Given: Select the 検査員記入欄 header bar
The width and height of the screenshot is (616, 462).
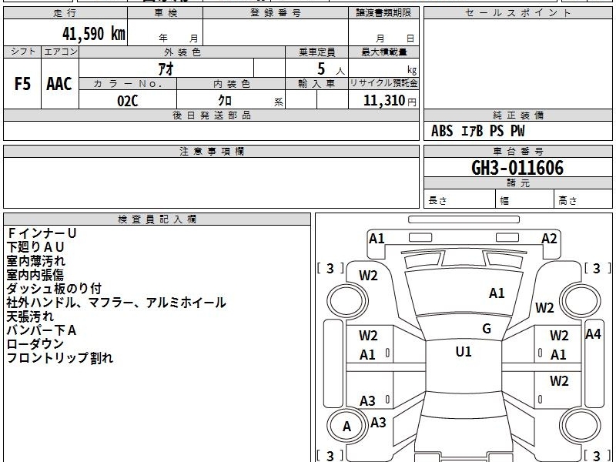Looking at the screenshot, I should 157,219.
